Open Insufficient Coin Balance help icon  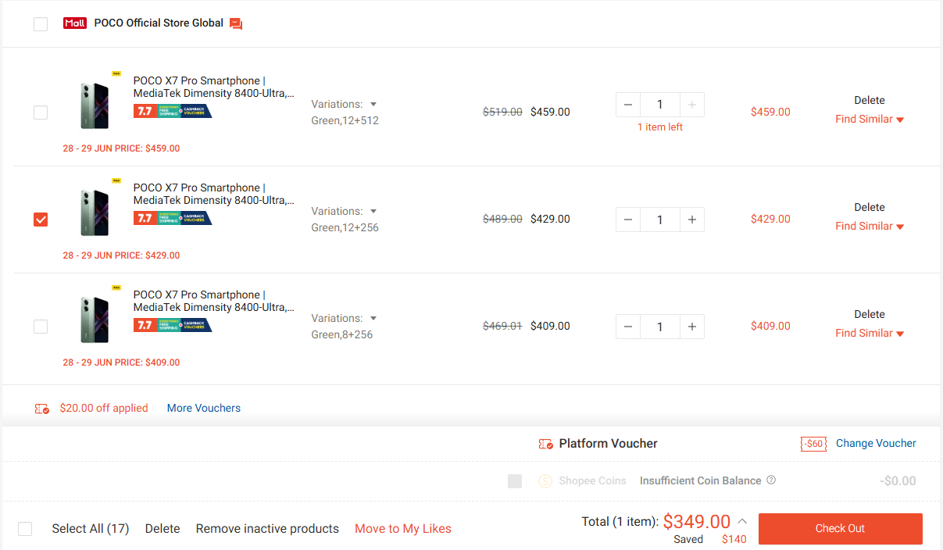pos(771,480)
